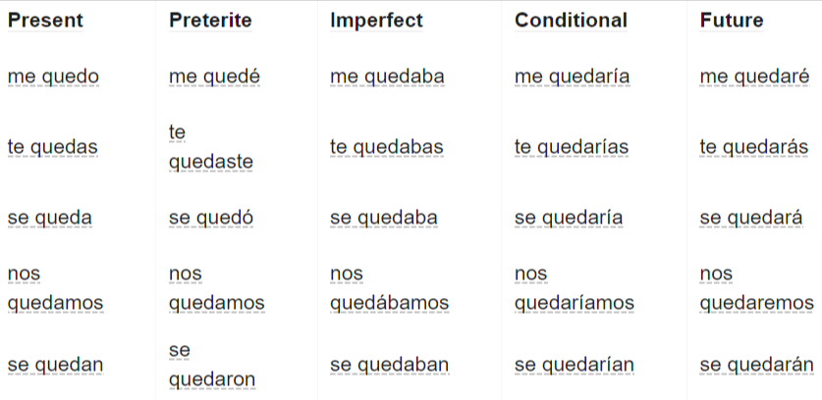This screenshot has width=822, height=400.
Task: Click "quedábamos" in the Imperfect column
Action: (x=390, y=303)
